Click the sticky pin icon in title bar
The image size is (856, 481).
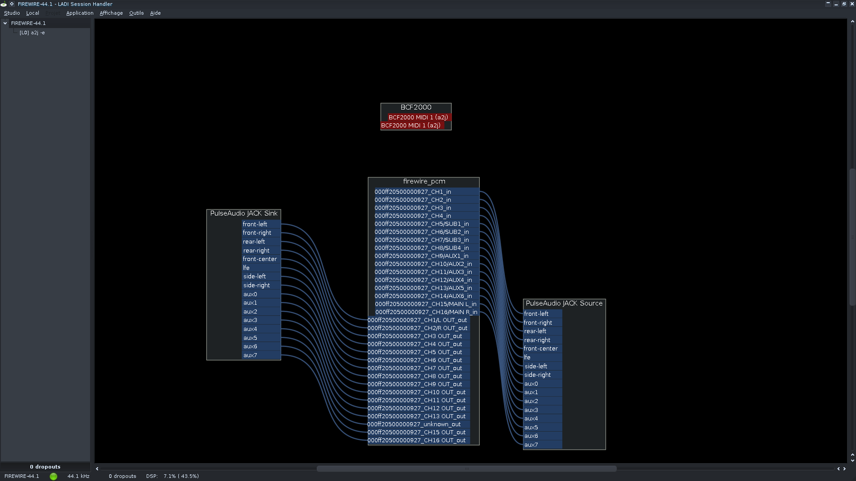coord(12,4)
